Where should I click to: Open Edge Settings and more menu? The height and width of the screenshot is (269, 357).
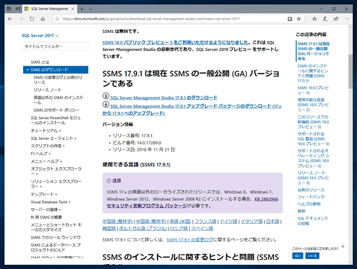347,19
